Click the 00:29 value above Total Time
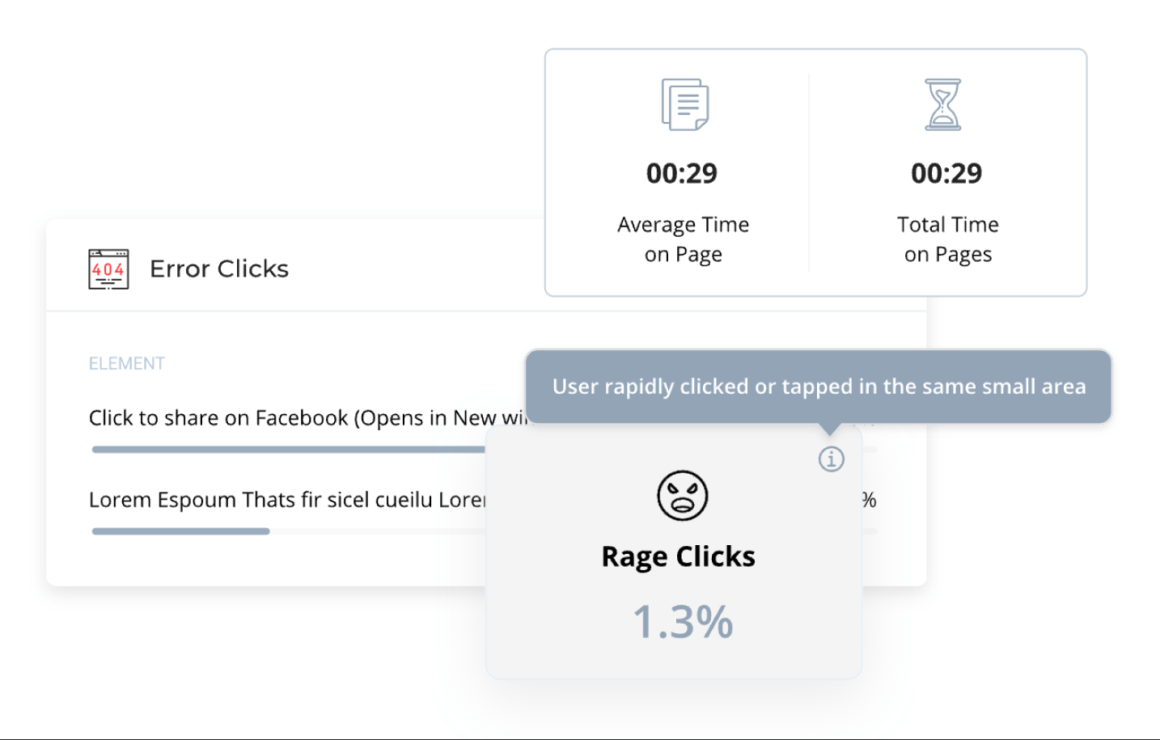The image size is (1160, 740). coord(946,173)
